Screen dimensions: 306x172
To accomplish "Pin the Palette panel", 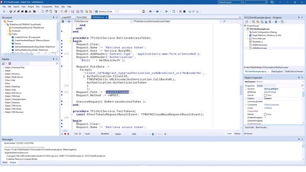I will [54, 59].
